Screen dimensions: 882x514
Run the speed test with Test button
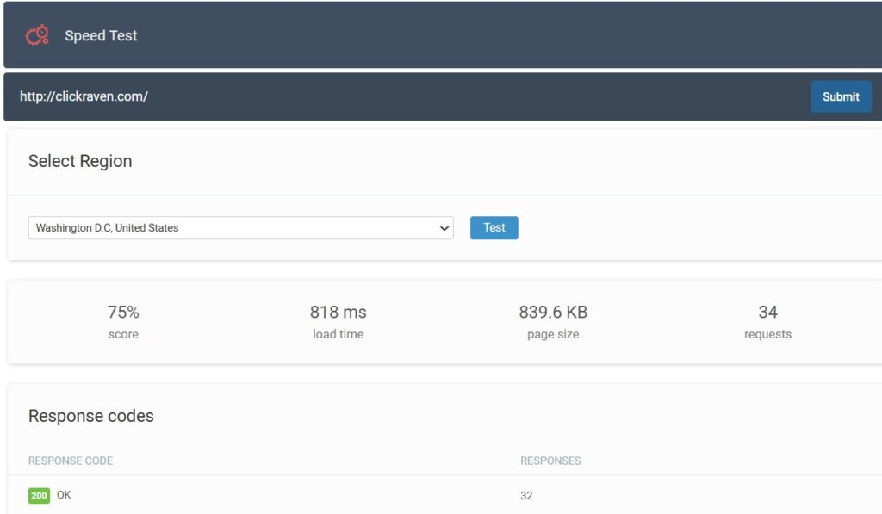(x=494, y=228)
